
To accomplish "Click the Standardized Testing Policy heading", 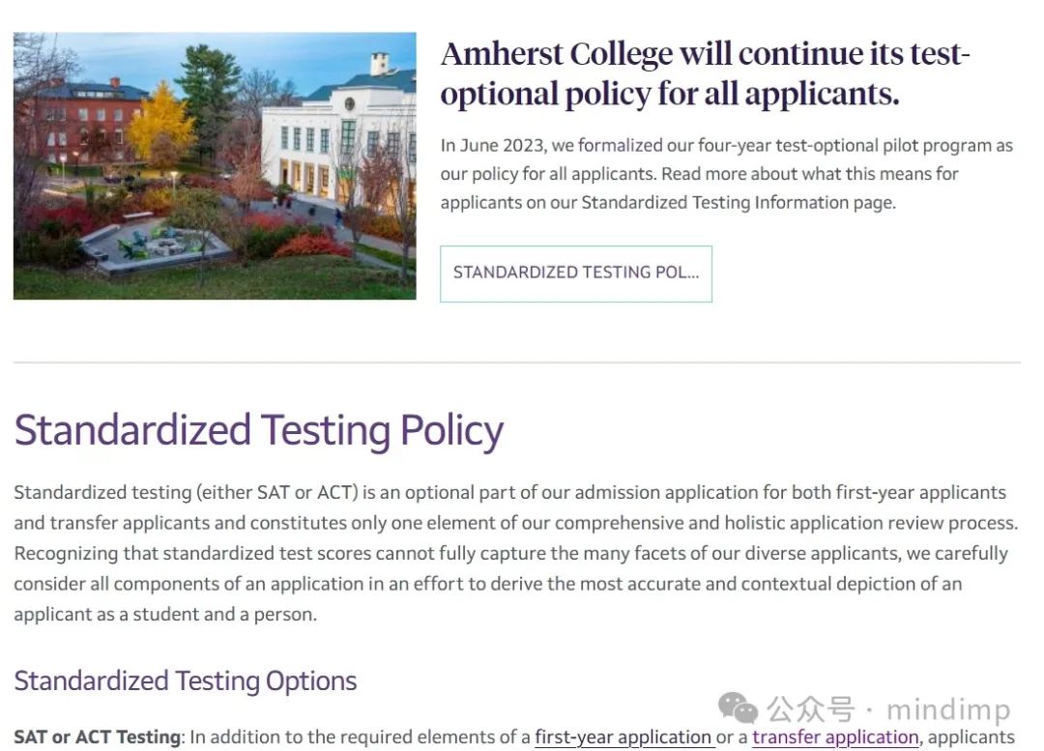I will [258, 431].
